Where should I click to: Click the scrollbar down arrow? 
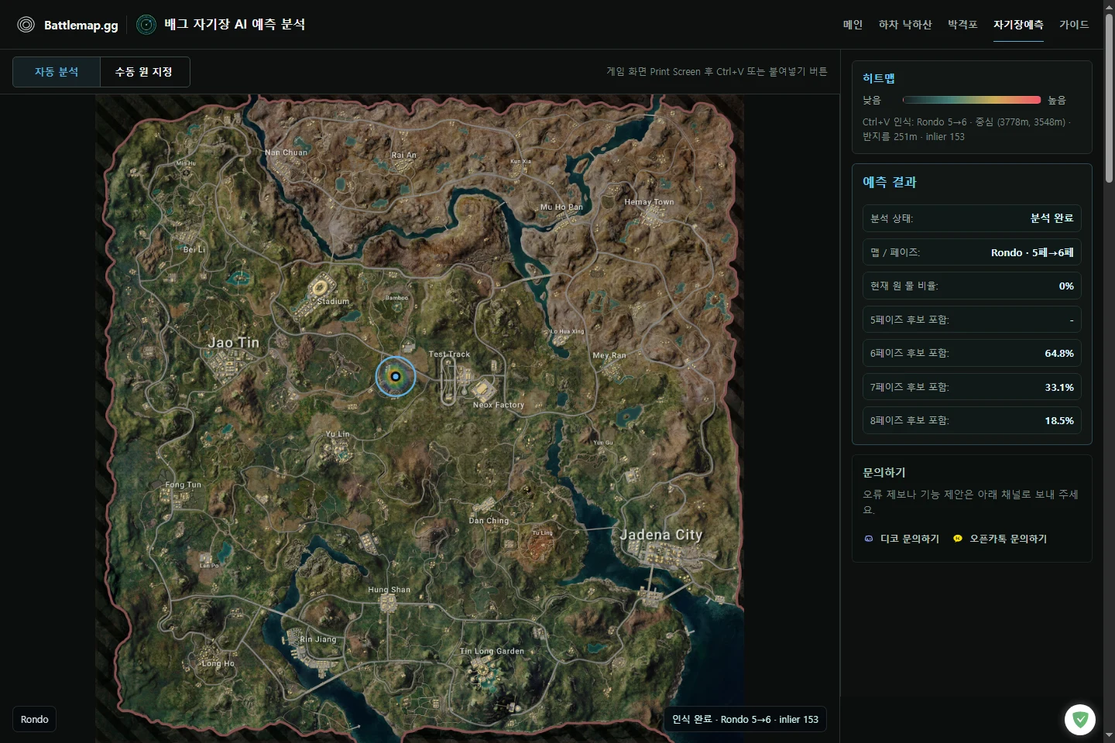pos(1109,736)
